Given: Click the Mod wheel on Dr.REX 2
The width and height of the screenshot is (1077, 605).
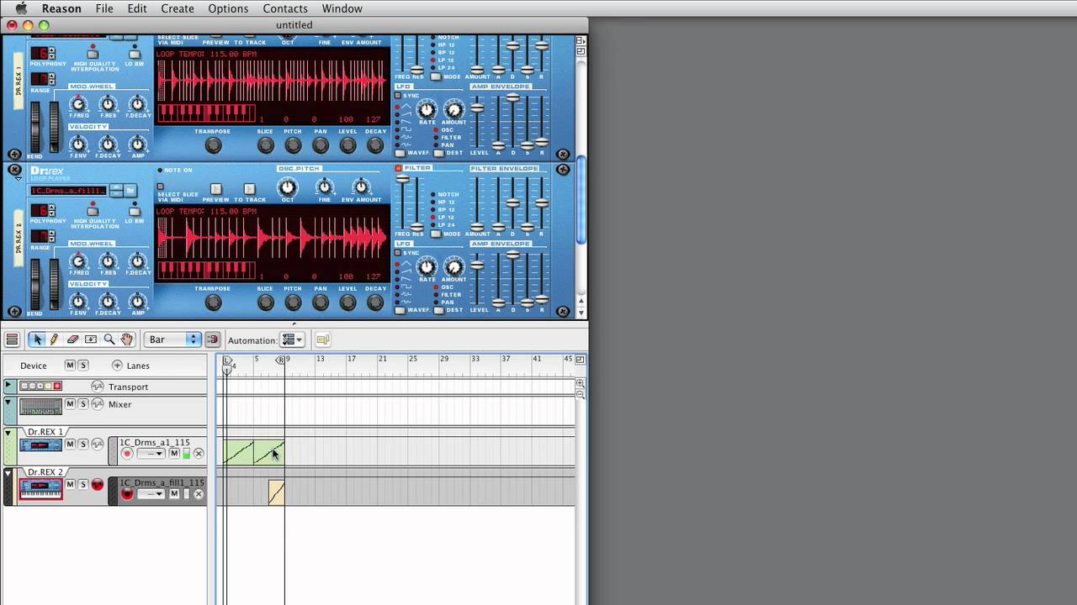Looking at the screenshot, I should pyautogui.click(x=55, y=285).
